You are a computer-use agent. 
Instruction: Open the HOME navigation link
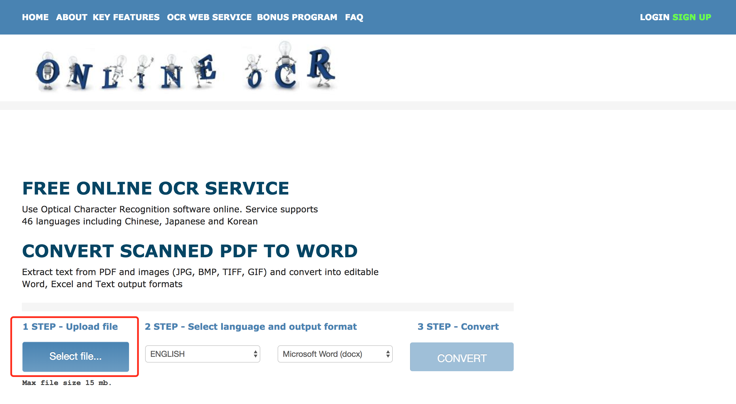click(35, 17)
